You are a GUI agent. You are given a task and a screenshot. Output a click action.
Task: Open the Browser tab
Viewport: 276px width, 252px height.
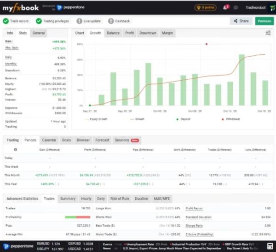point(83,140)
